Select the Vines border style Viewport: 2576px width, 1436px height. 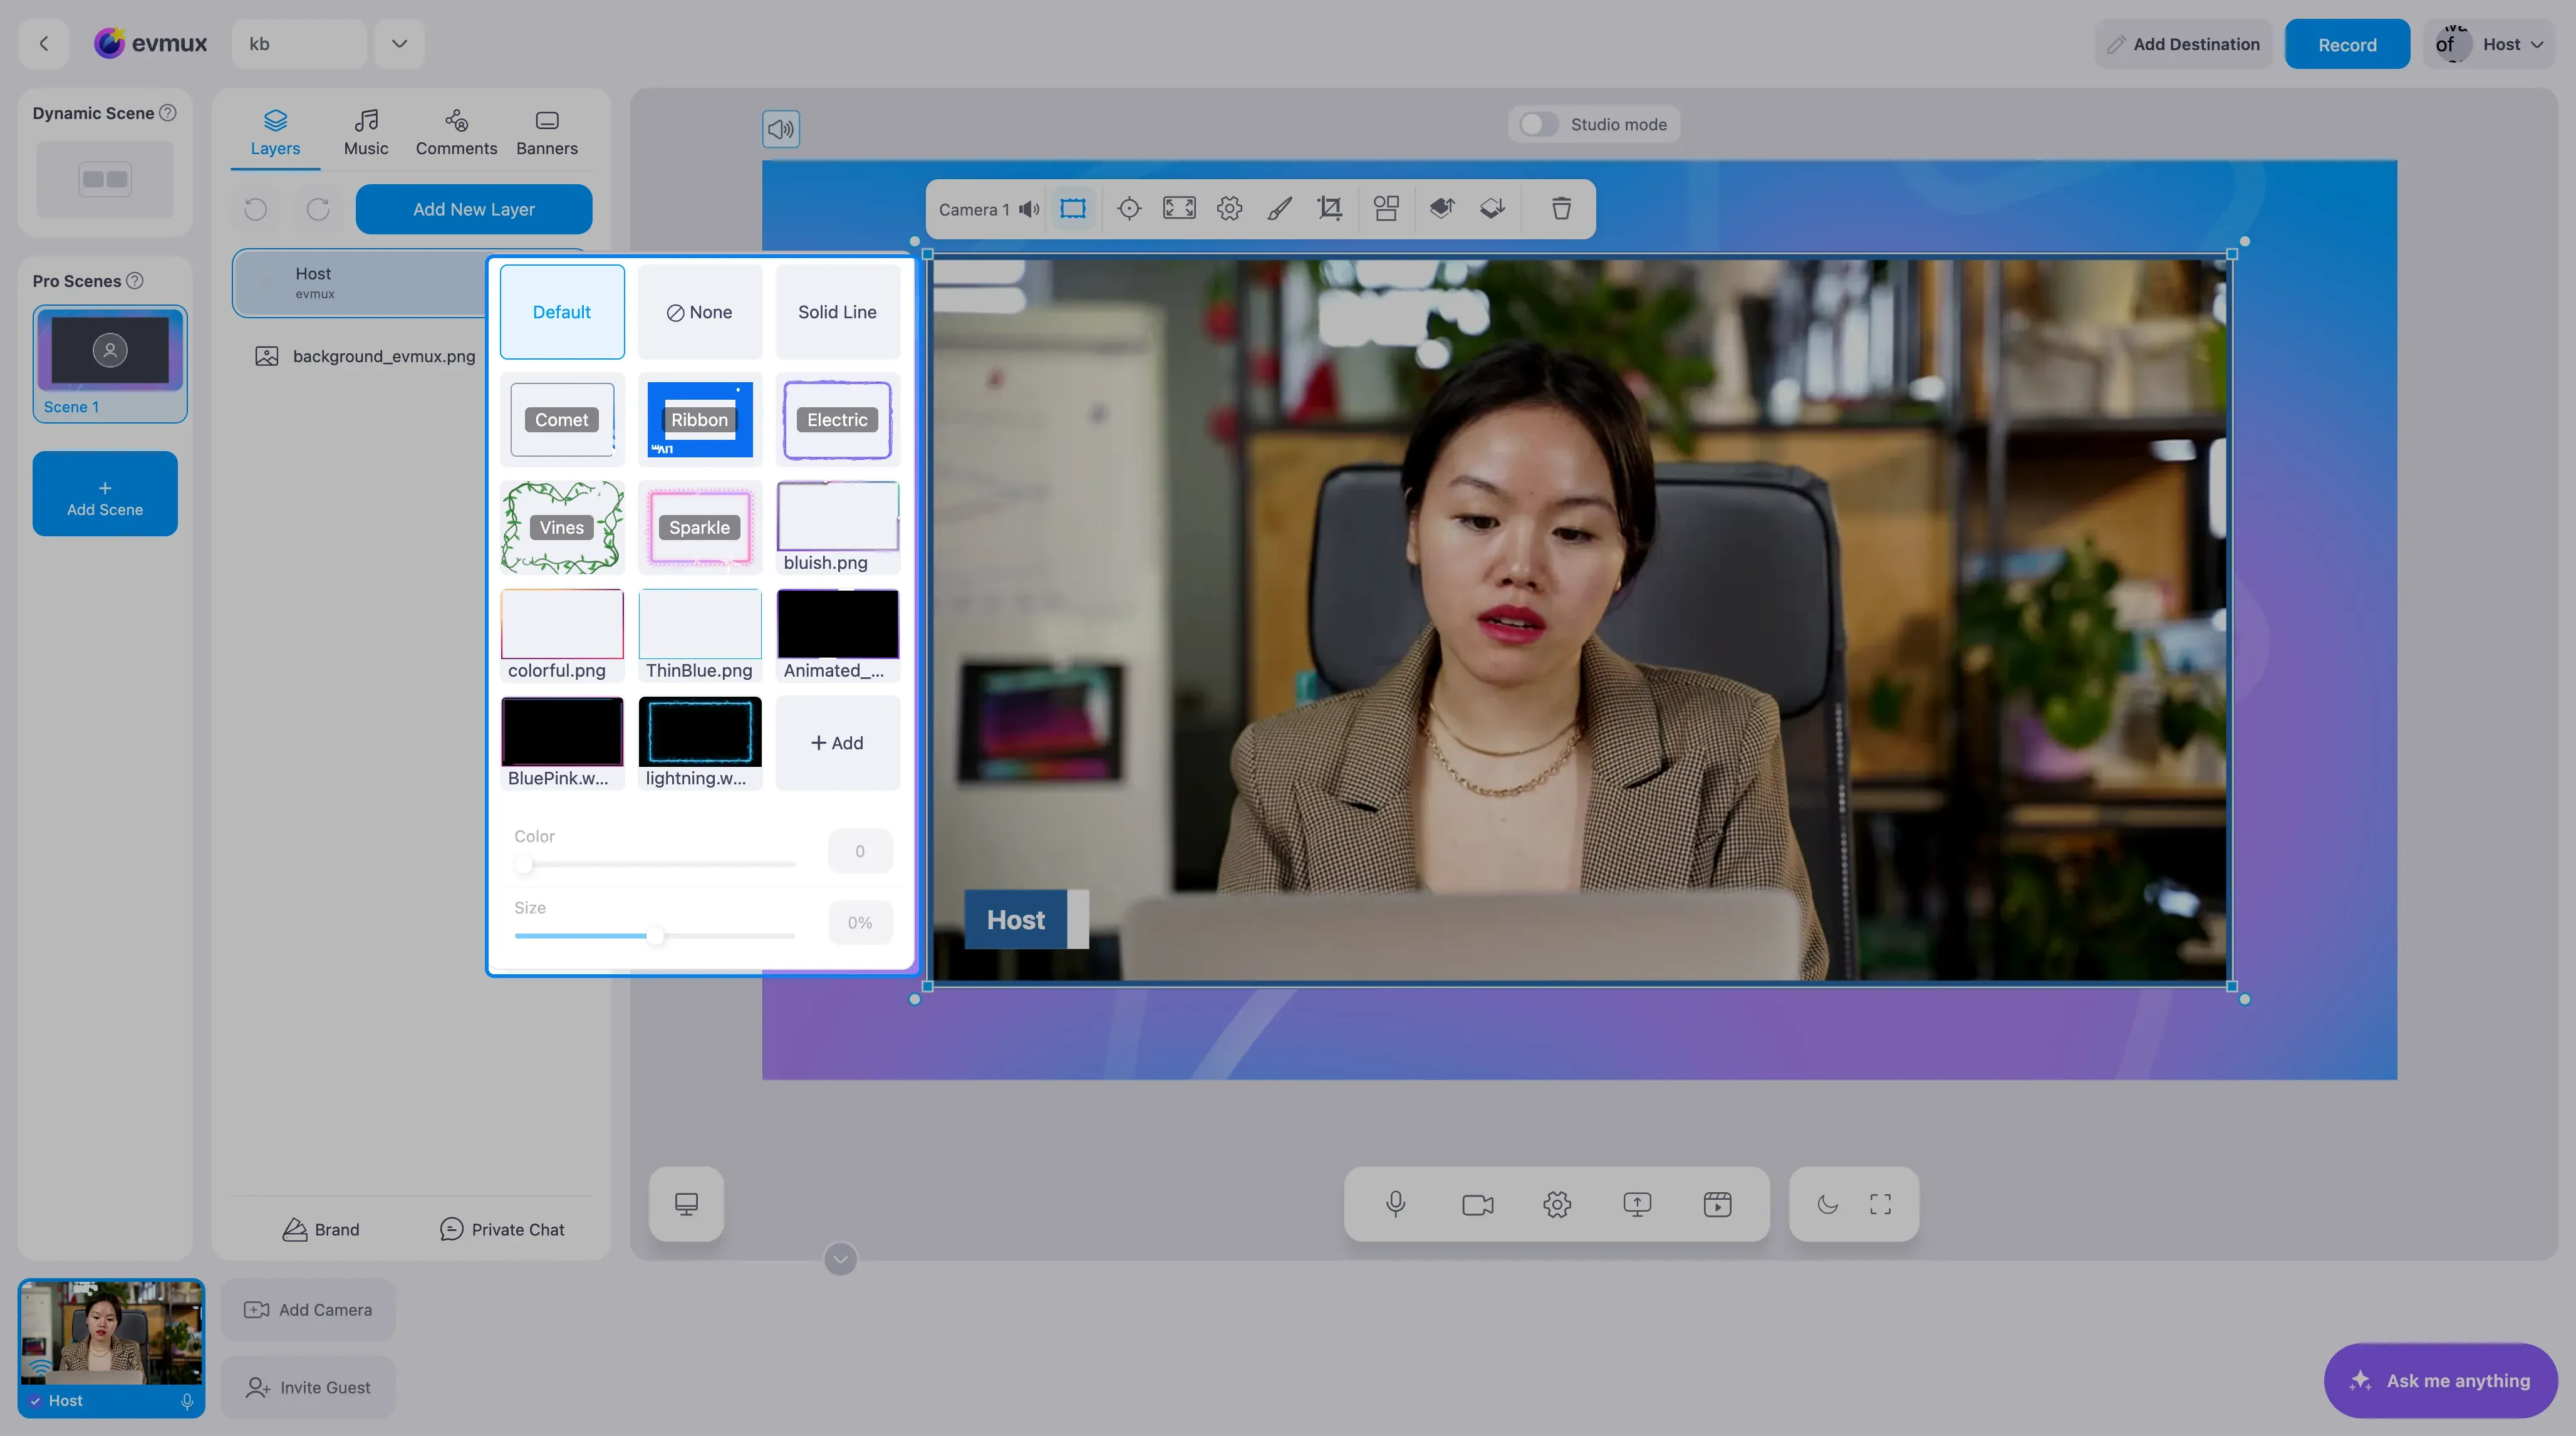562,527
